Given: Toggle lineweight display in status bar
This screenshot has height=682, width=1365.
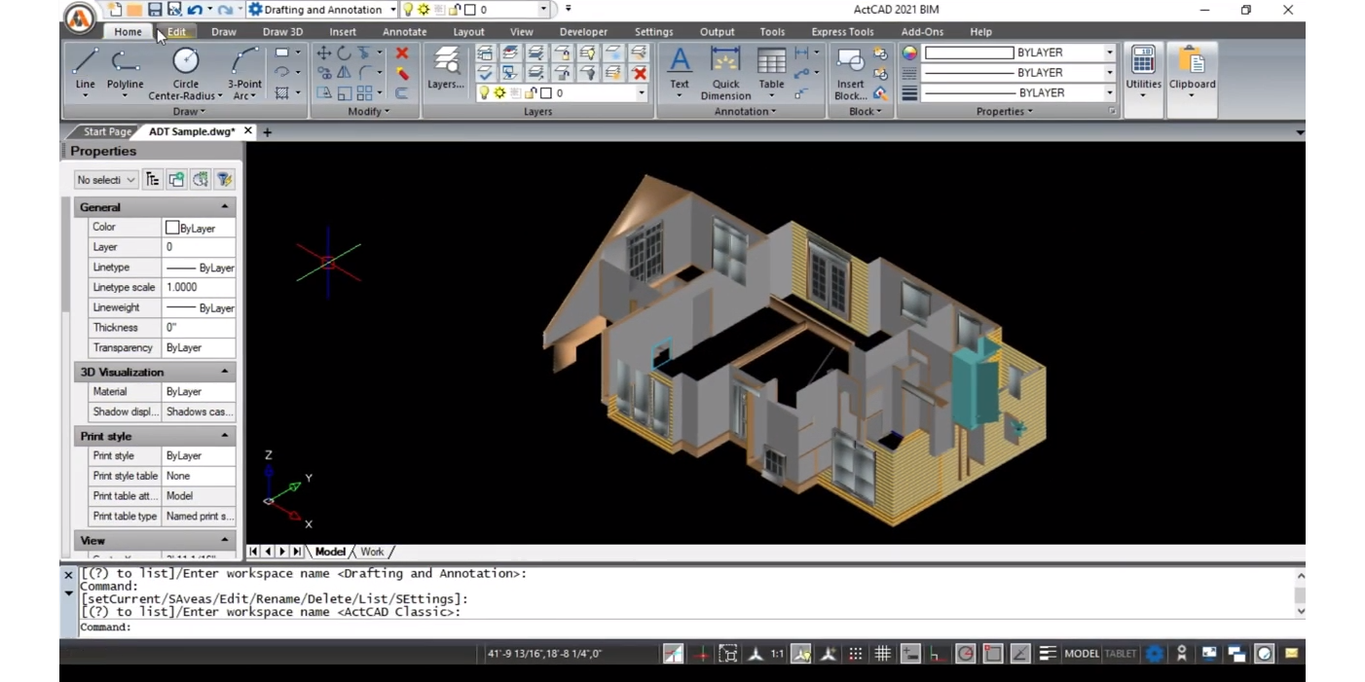Looking at the screenshot, I should 1048,654.
